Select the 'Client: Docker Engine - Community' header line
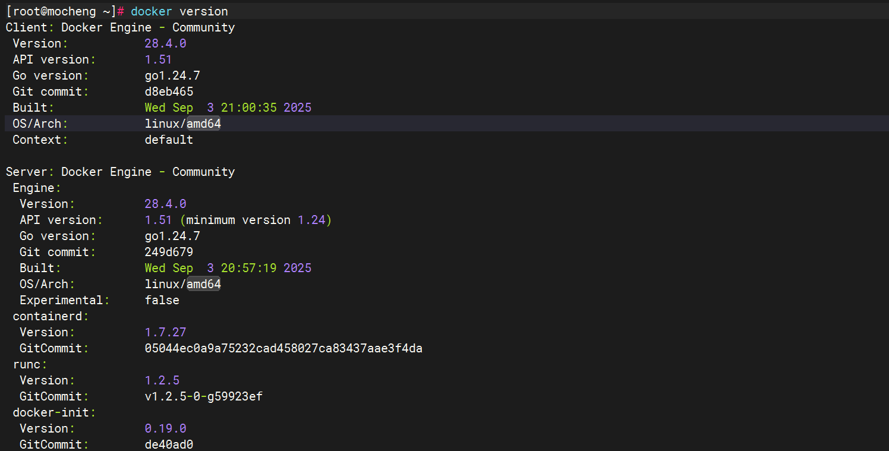Viewport: 889px width, 451px height. 121,27
